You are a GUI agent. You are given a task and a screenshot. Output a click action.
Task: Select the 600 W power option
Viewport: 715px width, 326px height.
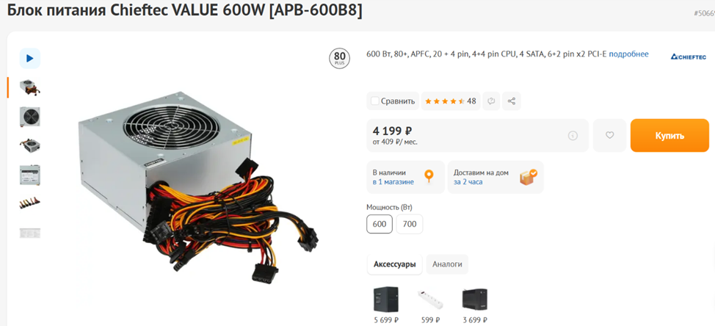pos(380,224)
